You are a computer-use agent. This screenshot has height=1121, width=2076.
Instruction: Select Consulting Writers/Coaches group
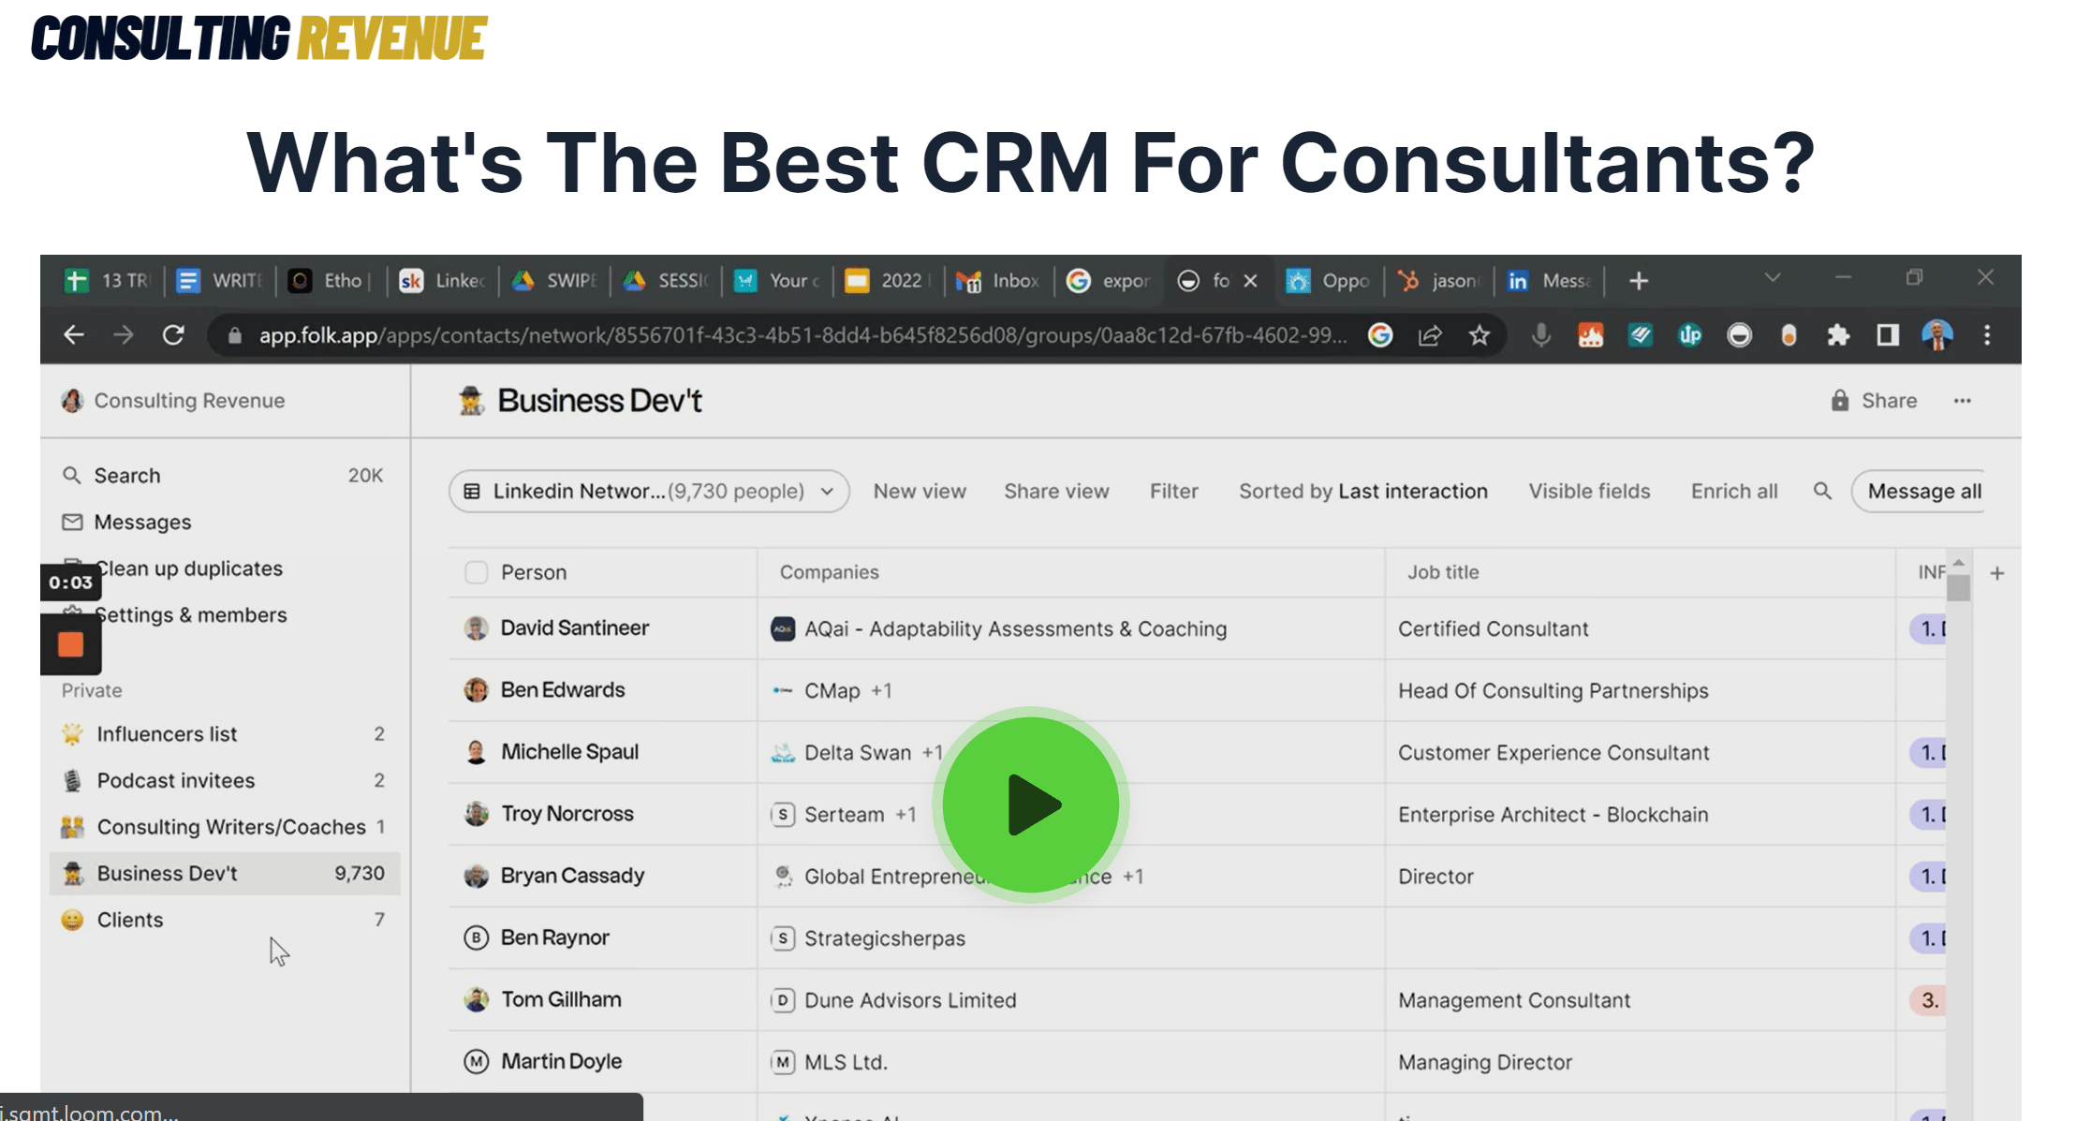(x=223, y=827)
